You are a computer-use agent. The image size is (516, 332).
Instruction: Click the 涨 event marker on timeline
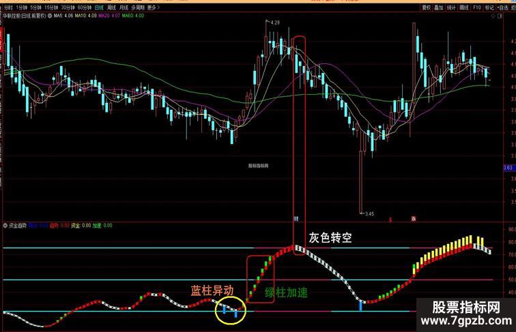(x=414, y=219)
